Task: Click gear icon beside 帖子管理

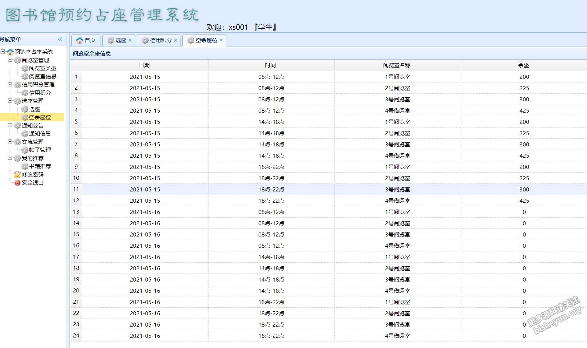Action: (x=25, y=150)
